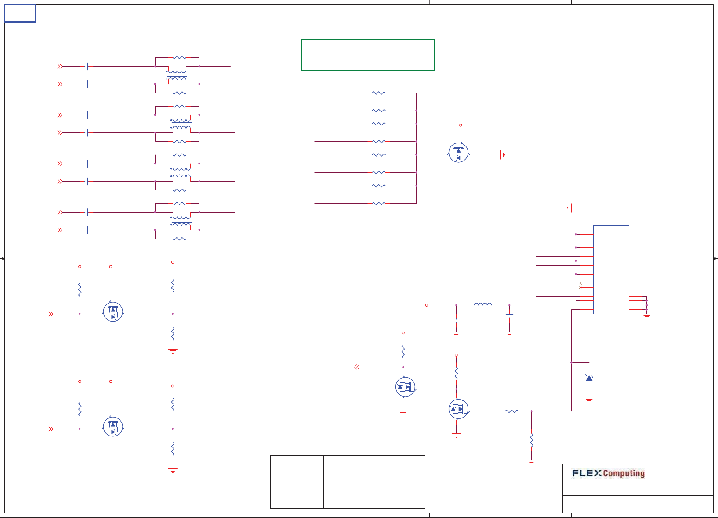
Task: Select the horizontal resistor feeding the Zener line
Action: (511, 411)
